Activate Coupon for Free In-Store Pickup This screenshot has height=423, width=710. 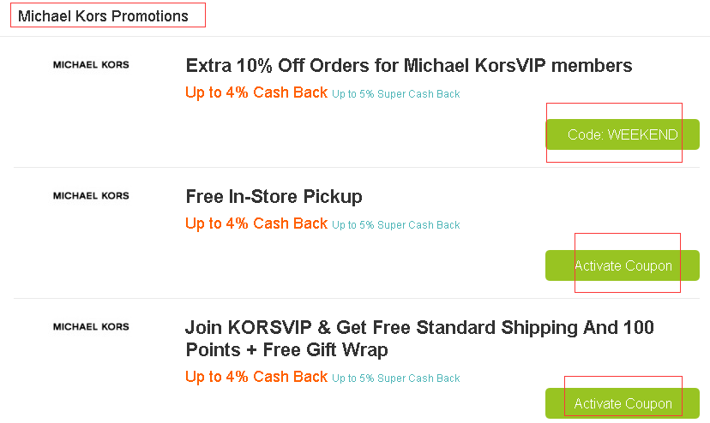[623, 265]
